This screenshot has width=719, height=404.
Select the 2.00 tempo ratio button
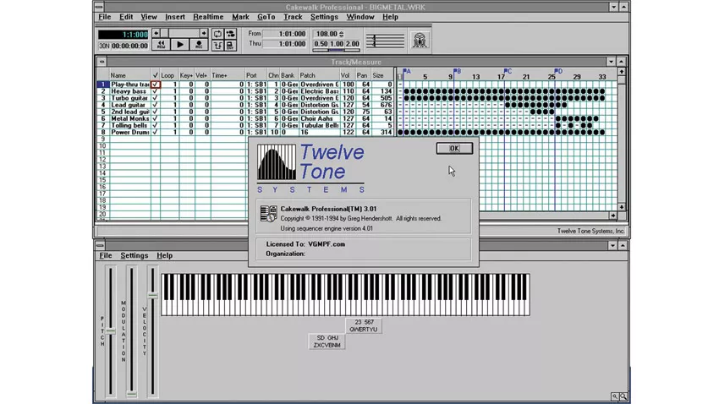352,44
